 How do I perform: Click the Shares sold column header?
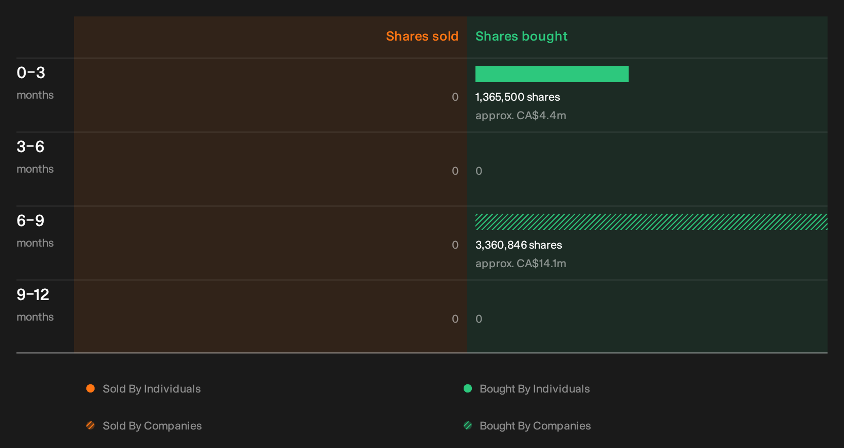coord(422,36)
